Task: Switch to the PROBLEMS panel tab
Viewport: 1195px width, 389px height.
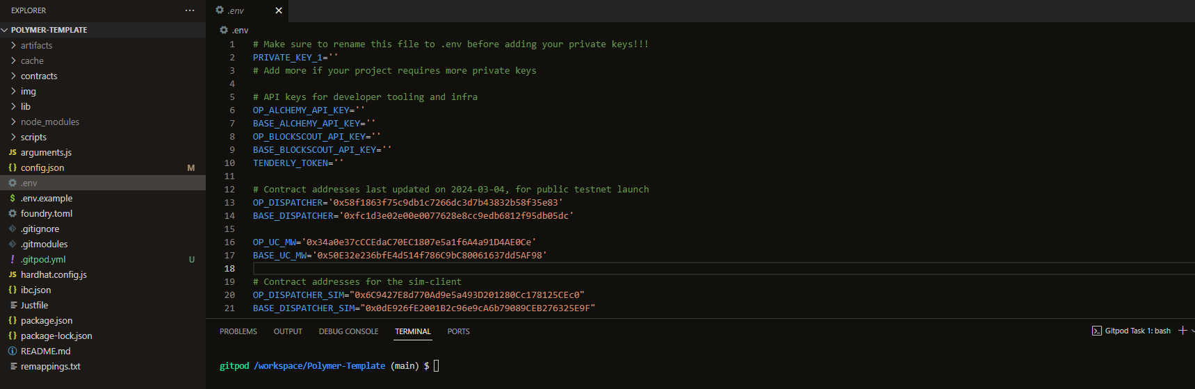Action: [x=238, y=331]
